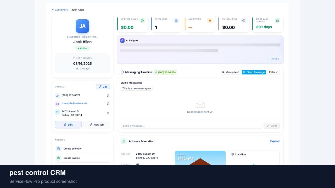Refresh the Messaging Timeline
The width and height of the screenshot is (335, 188).
[x=273, y=72]
